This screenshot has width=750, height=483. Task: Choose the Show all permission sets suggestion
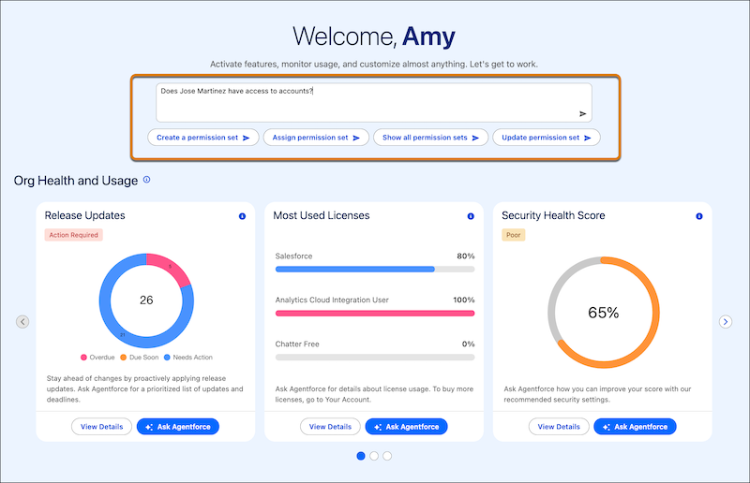(430, 138)
